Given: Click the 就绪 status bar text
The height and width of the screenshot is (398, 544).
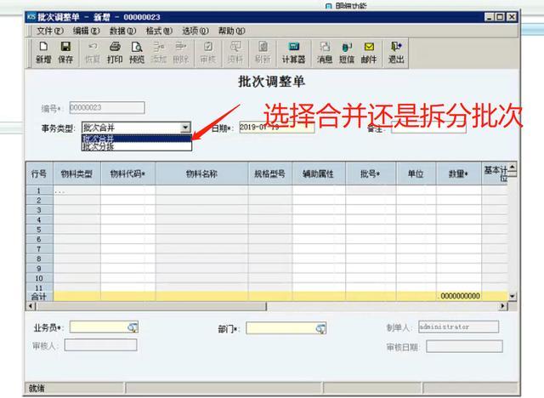Looking at the screenshot, I should 37,389.
